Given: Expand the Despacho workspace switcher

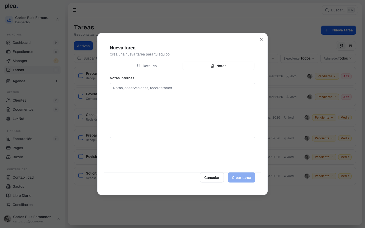Looking at the screenshot, I should point(32,20).
